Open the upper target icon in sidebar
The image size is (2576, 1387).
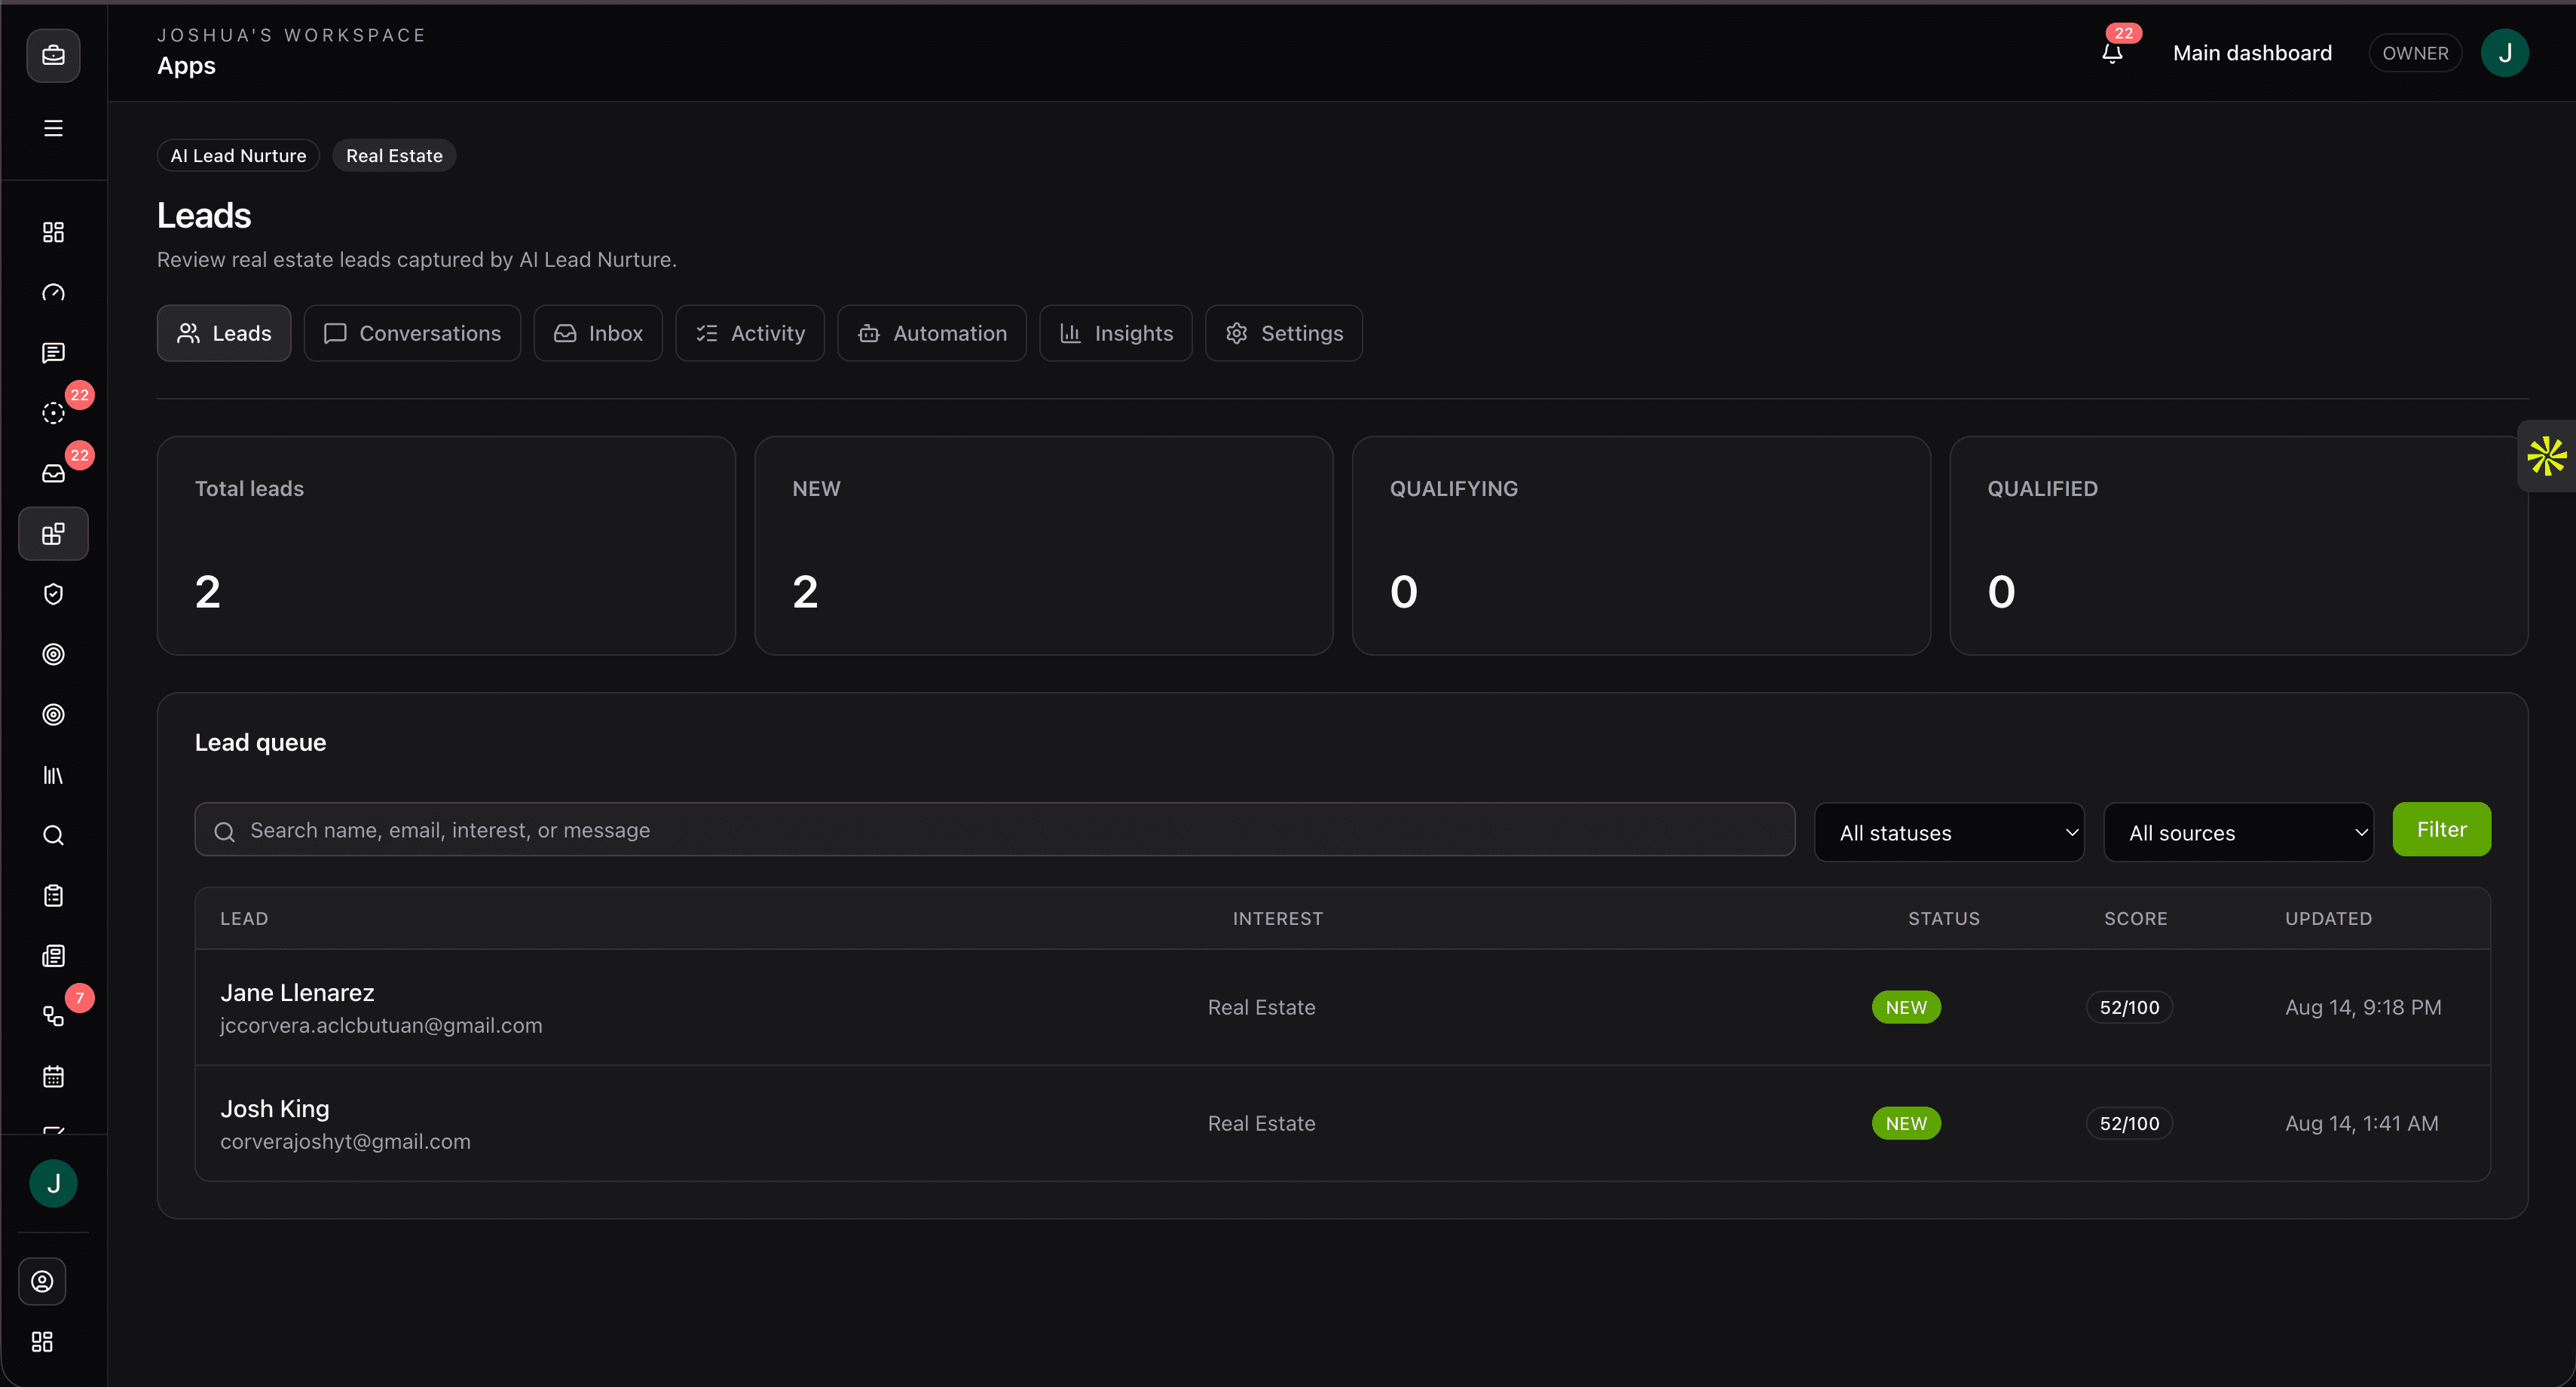click(53, 654)
